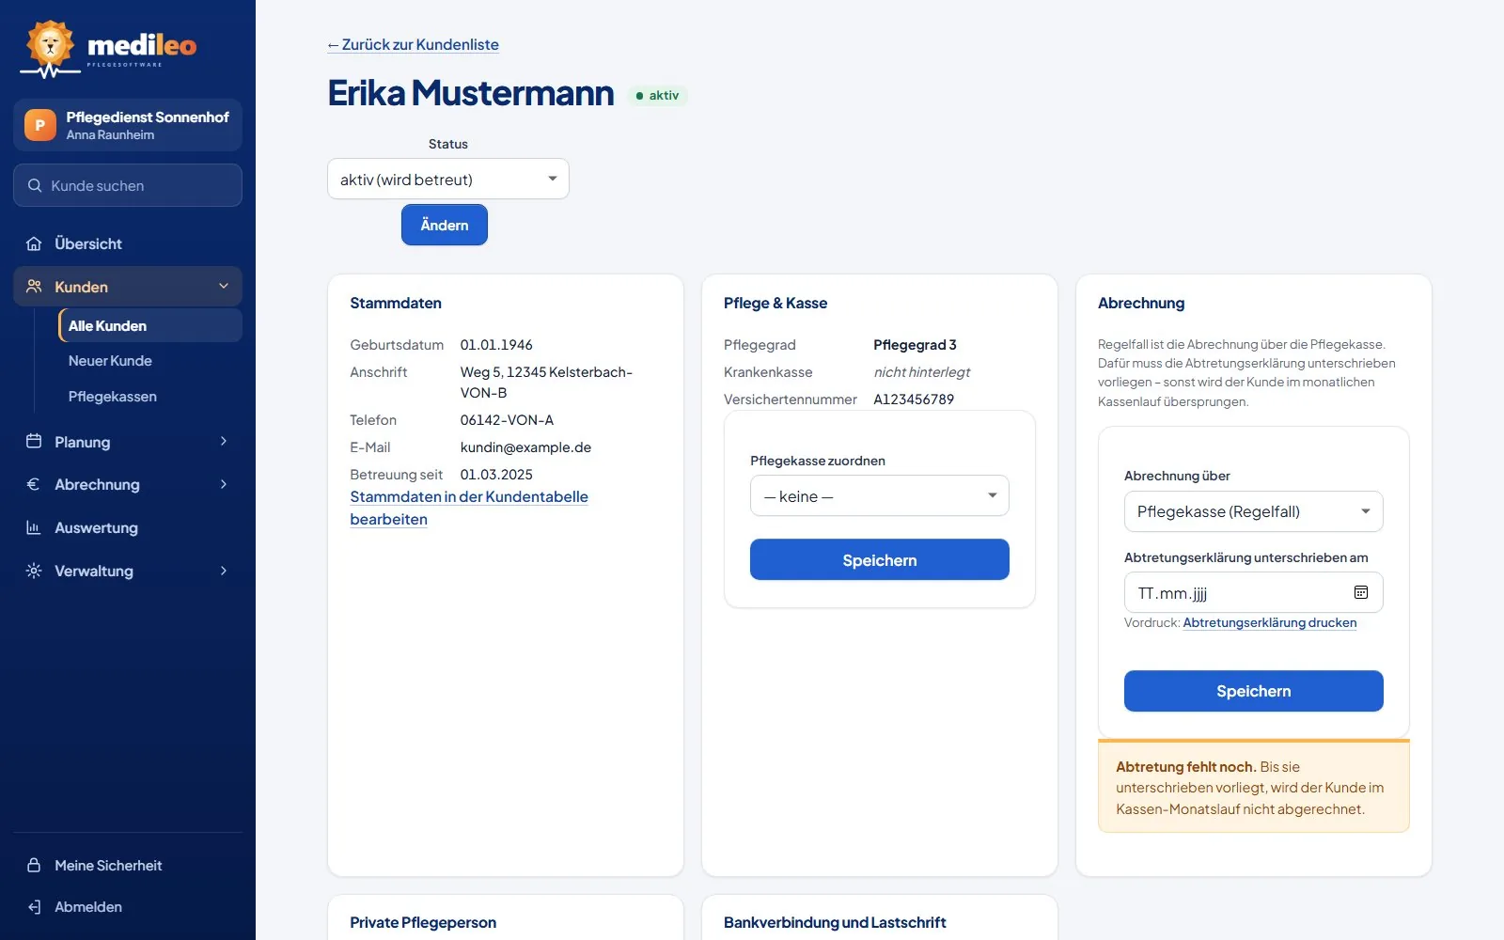Go to Übersicht page
The height and width of the screenshot is (940, 1504).
128,243
